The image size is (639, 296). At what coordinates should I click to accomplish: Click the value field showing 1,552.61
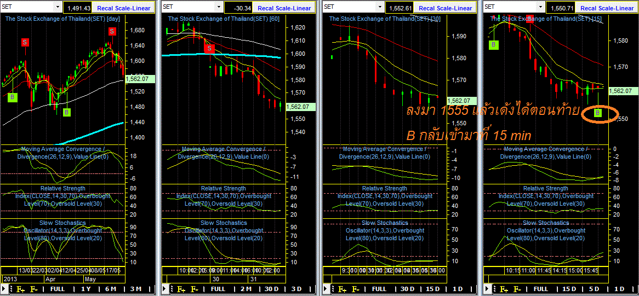(401, 8)
